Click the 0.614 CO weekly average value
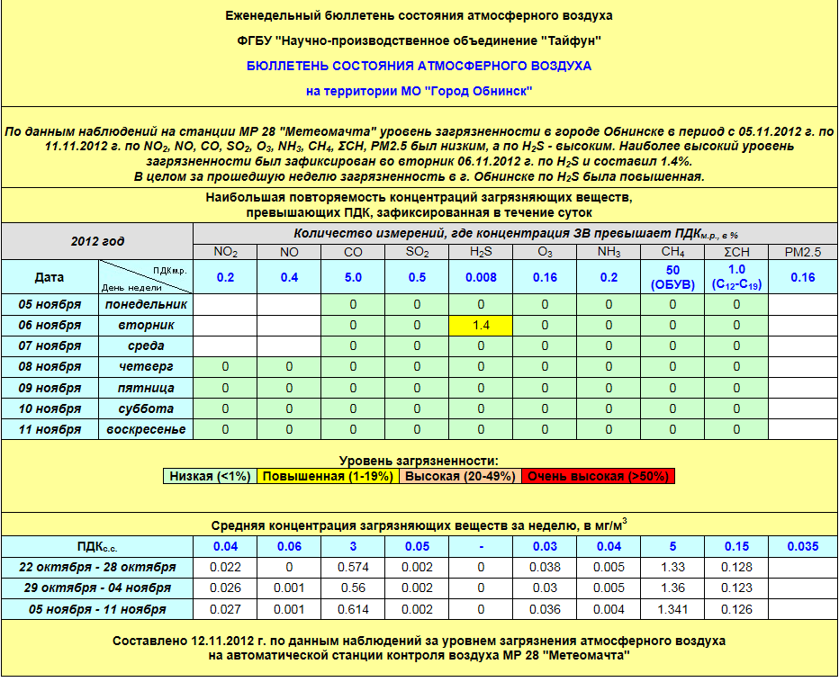The height and width of the screenshot is (682, 839). tap(354, 609)
